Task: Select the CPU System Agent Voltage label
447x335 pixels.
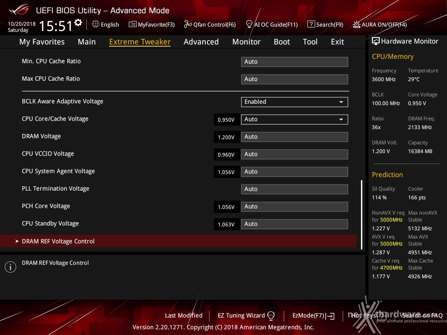Action: coord(58,171)
